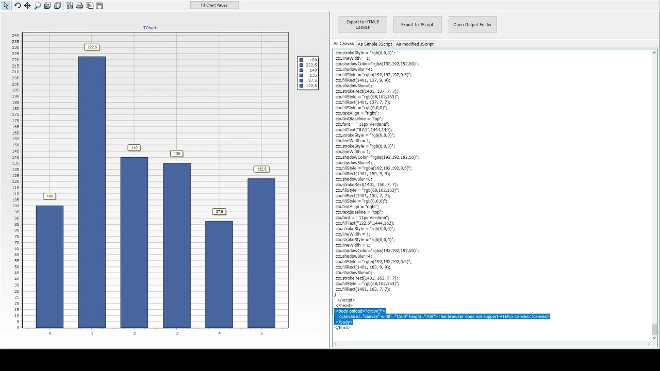
Task: Click the 240 value on left axis
Action: 15,36
